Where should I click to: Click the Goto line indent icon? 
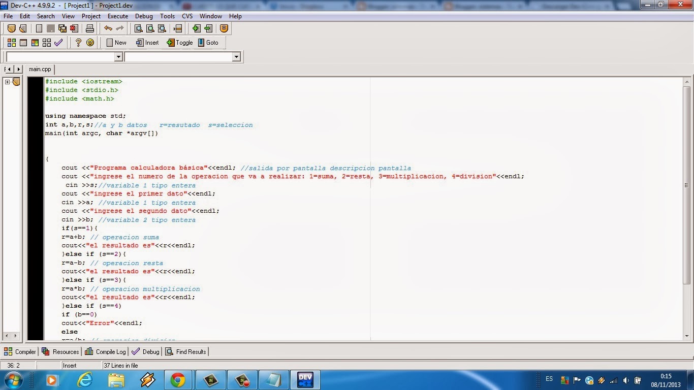[x=178, y=28]
